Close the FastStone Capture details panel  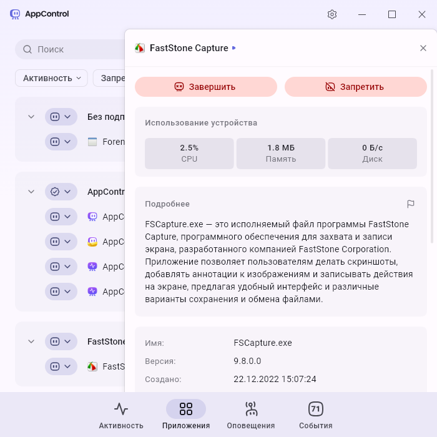point(423,48)
